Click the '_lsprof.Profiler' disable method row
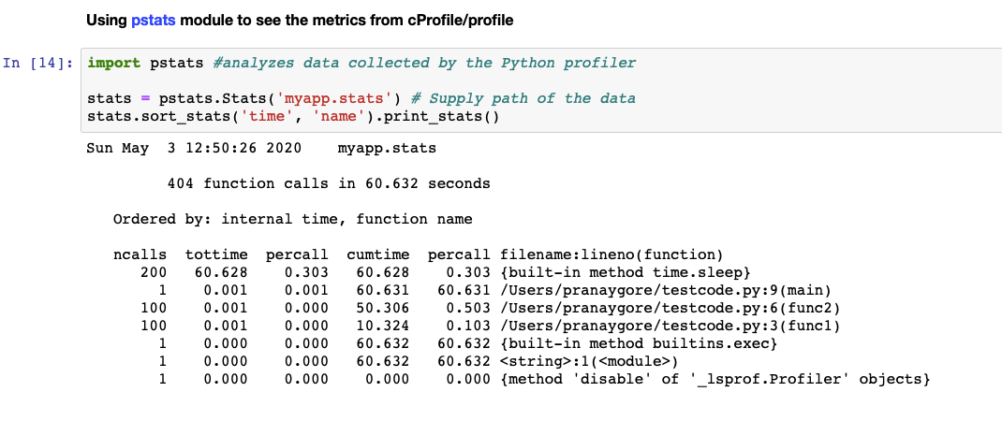This screenshot has width=1002, height=421. tap(715, 379)
